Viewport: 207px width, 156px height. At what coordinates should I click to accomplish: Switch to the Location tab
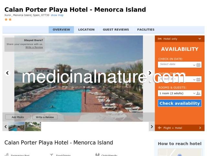click(86, 29)
